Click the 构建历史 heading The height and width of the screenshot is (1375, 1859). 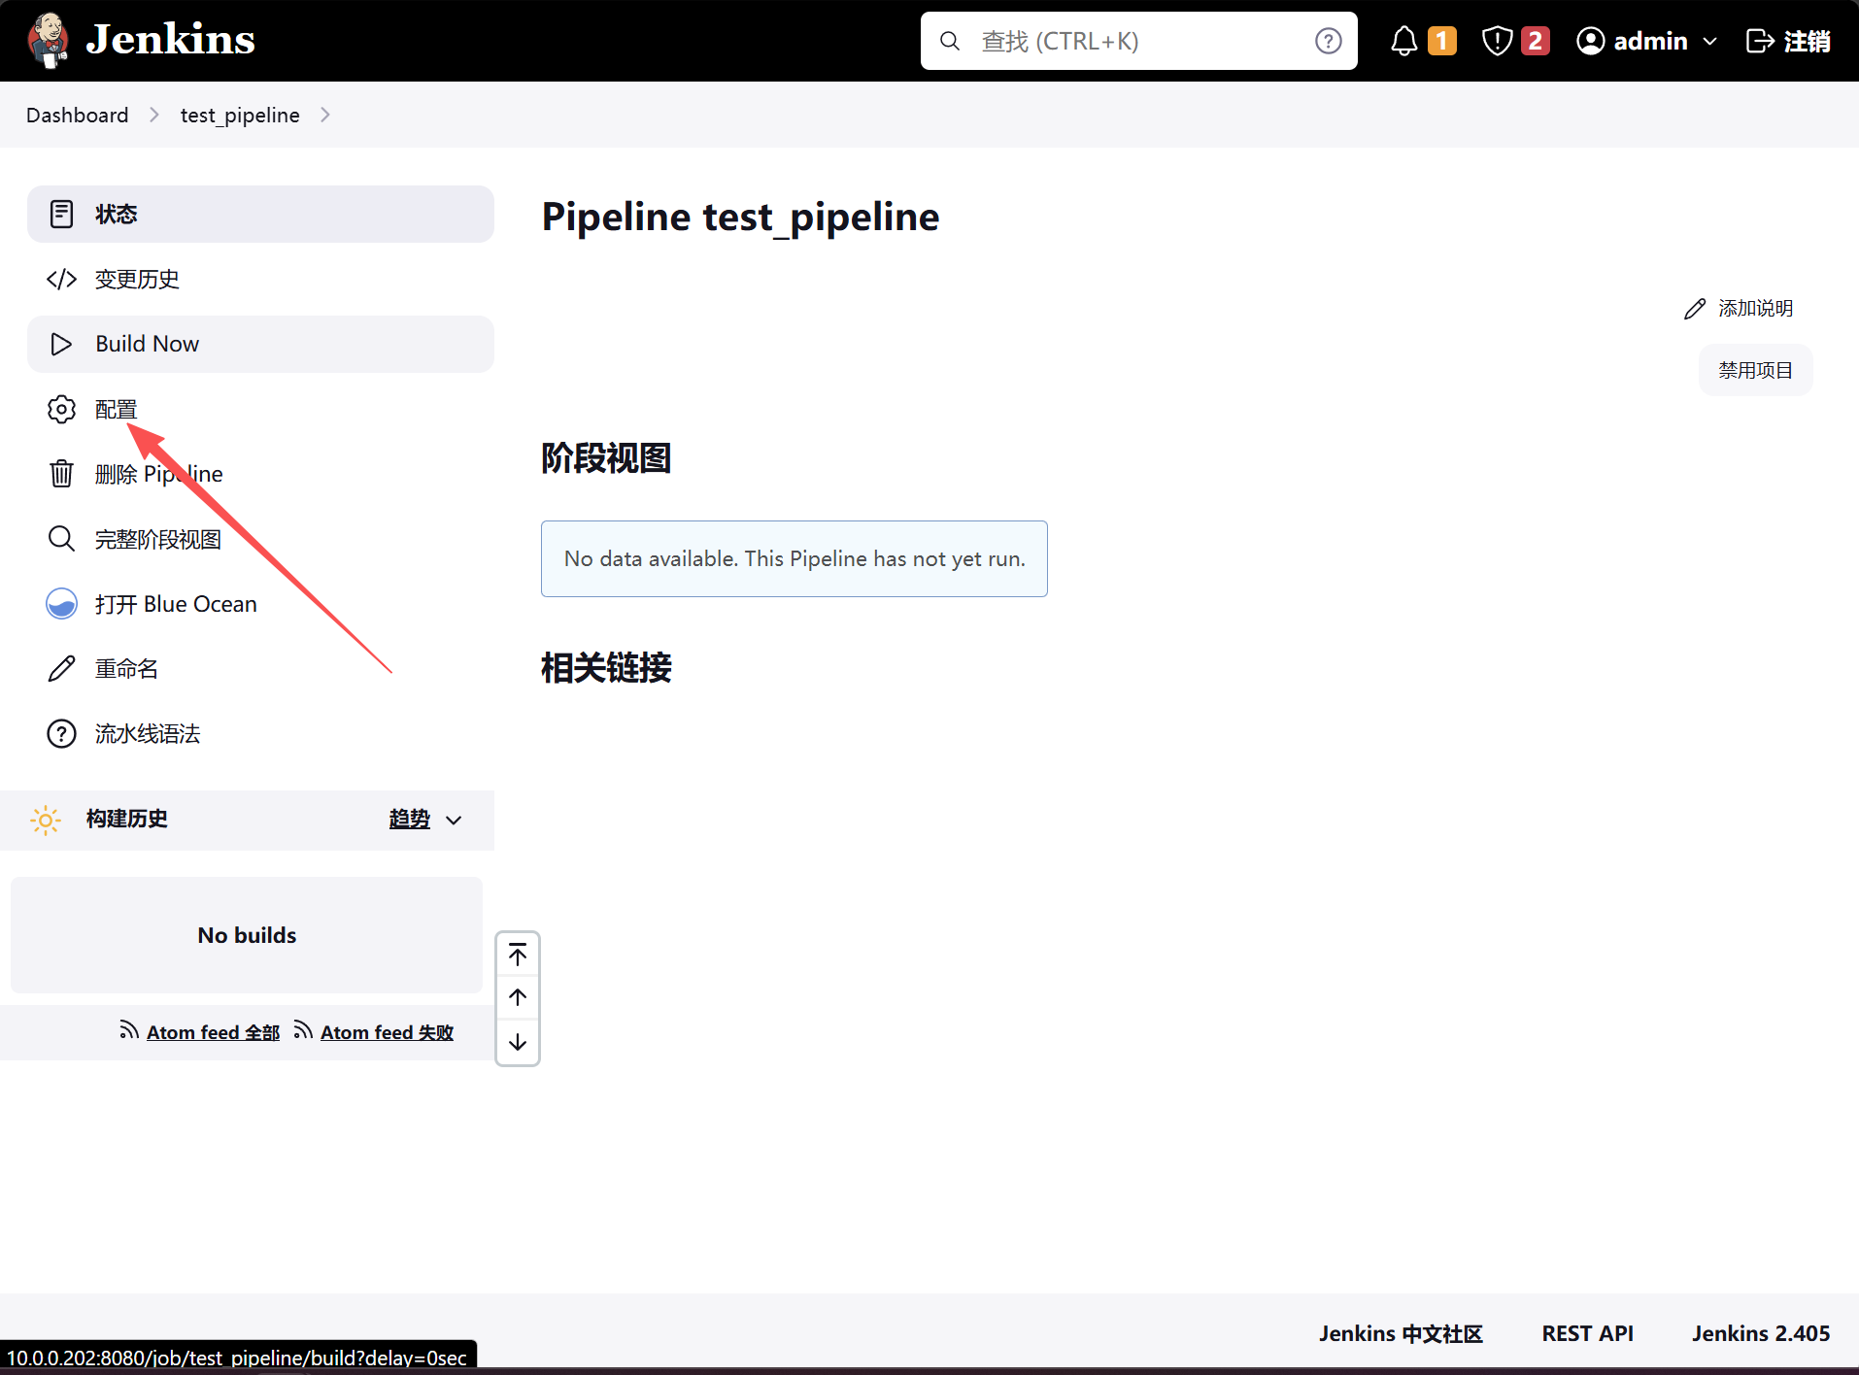tap(126, 819)
